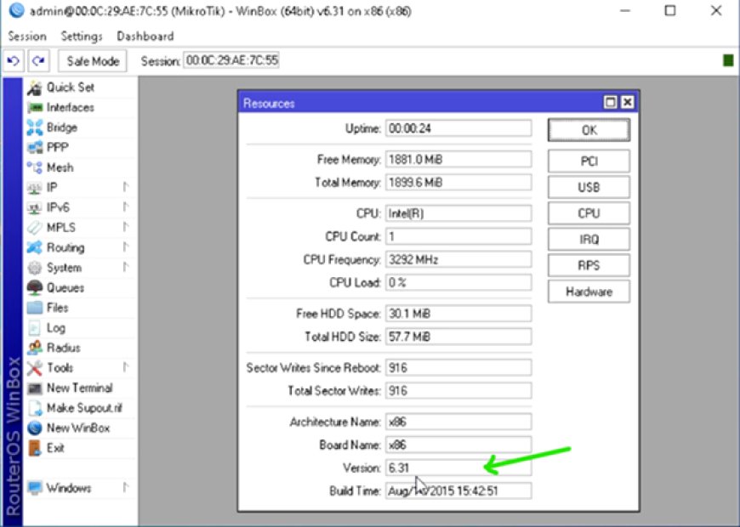The height and width of the screenshot is (527, 740).
Task: Click OK in Resources dialog
Action: (x=589, y=130)
